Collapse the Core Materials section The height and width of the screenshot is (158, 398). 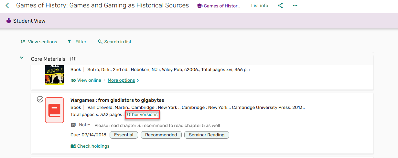[x=22, y=58]
